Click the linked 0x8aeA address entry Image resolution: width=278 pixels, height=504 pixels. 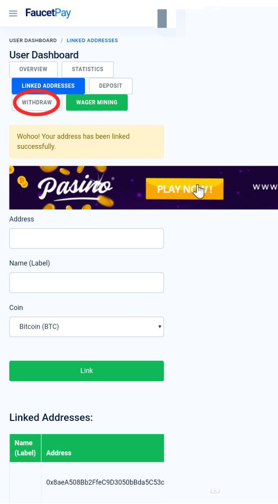tap(105, 482)
